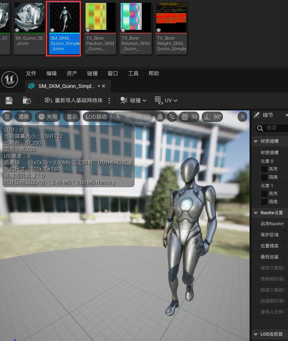Screen dimensions: 288x341
Task: Toggle Element 0 Highlight checkbox
Action: tap(264, 169)
